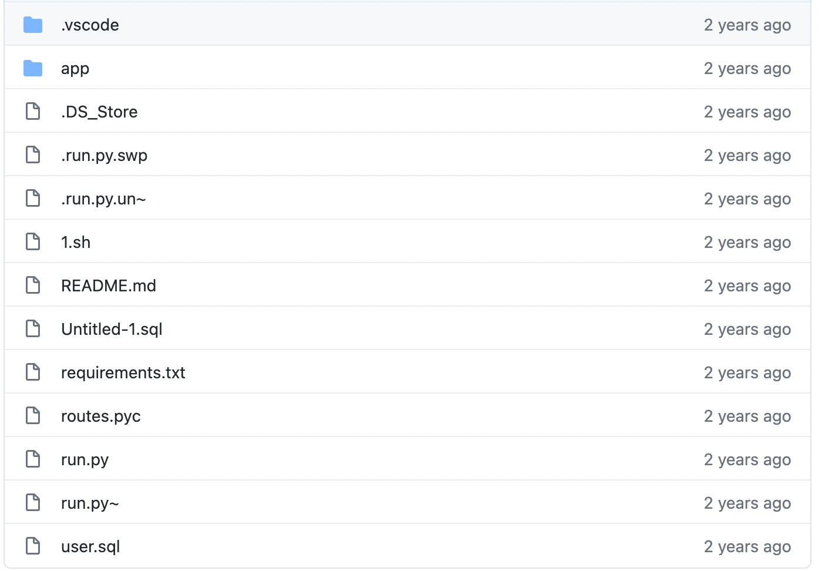This screenshot has width=822, height=571.
Task: Click the .run.py.swp filename
Action: tap(105, 155)
